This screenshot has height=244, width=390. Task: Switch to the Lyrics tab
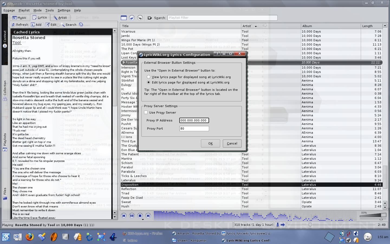click(40, 17)
